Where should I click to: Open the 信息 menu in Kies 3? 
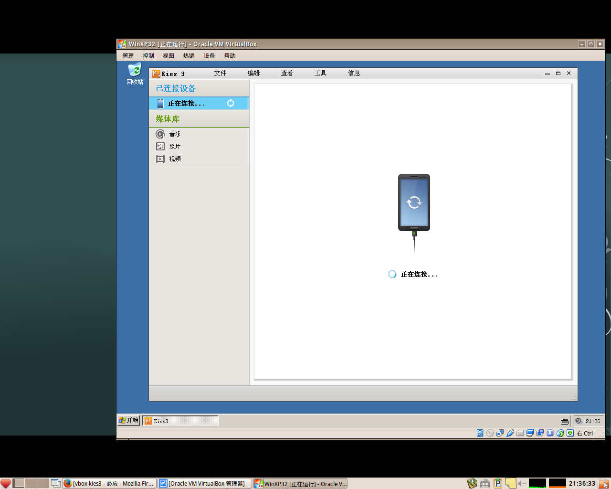click(354, 73)
